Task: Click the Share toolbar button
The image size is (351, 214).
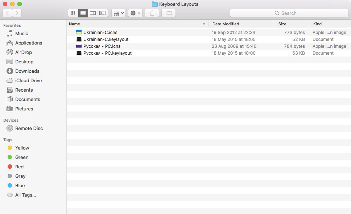Action: [152, 13]
